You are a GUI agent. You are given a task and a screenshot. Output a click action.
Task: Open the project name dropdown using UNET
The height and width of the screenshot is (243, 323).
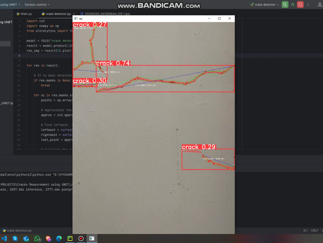tap(10, 5)
